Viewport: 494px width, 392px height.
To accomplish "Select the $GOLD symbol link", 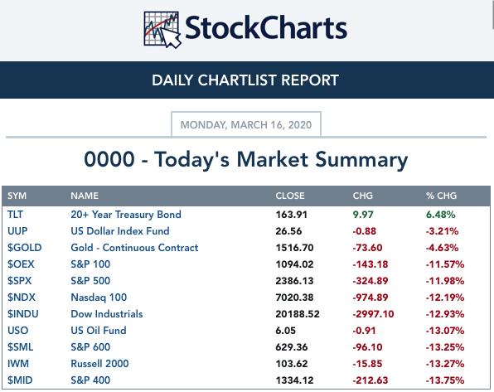I will (25, 248).
